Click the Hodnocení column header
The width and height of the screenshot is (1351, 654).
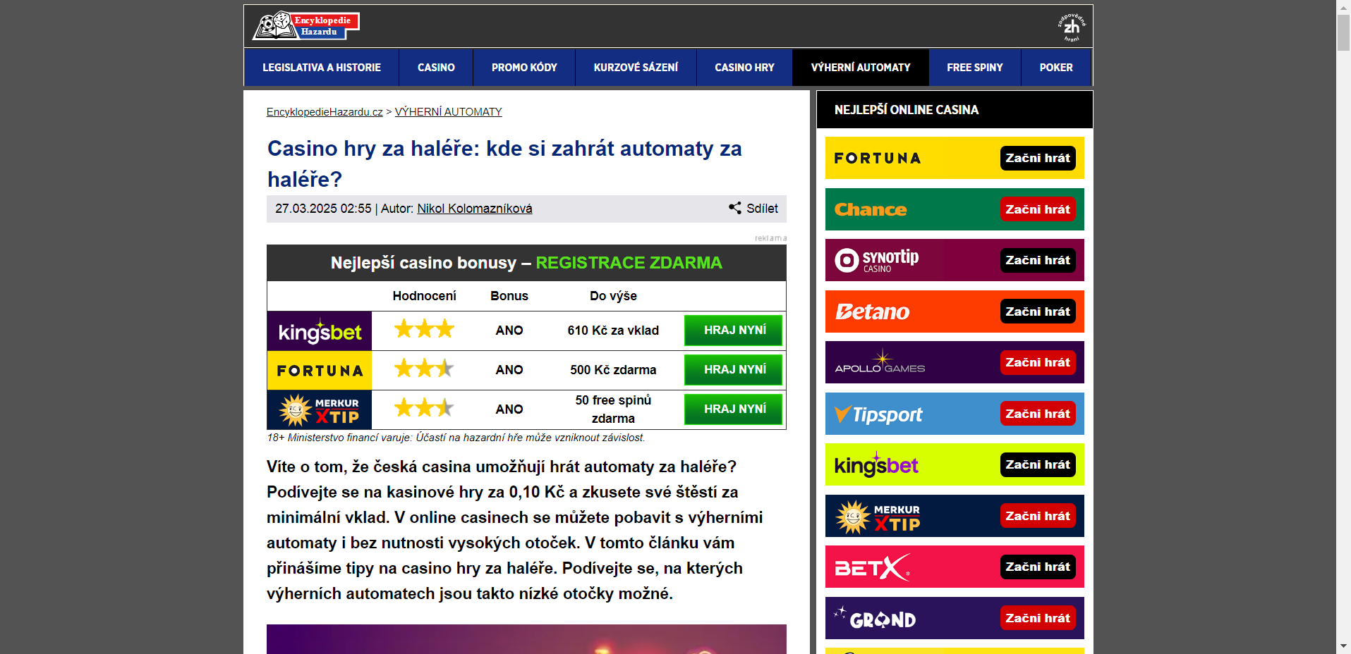424,296
